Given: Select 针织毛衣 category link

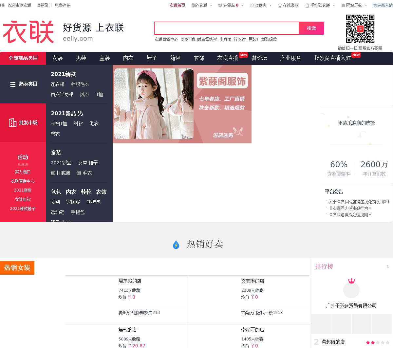Looking at the screenshot, I should pyautogui.click(x=80, y=84).
